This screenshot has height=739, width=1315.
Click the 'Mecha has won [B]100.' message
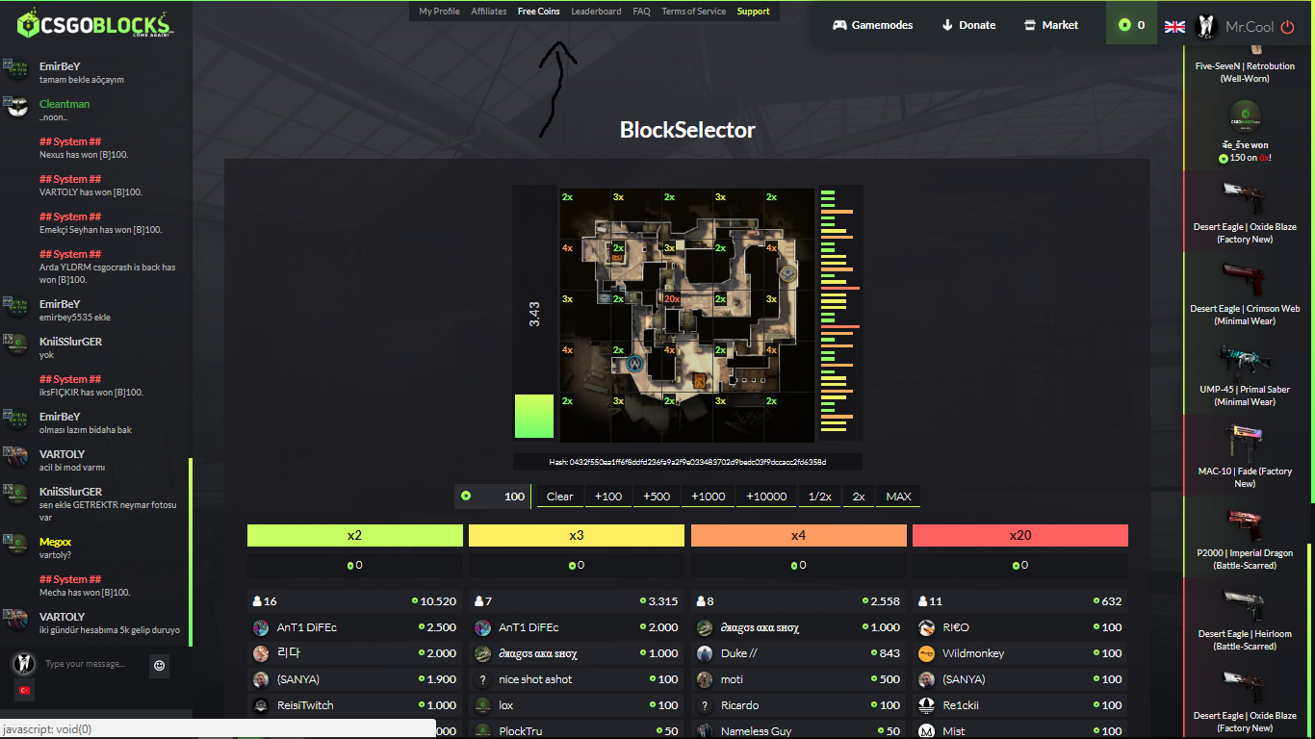click(85, 593)
